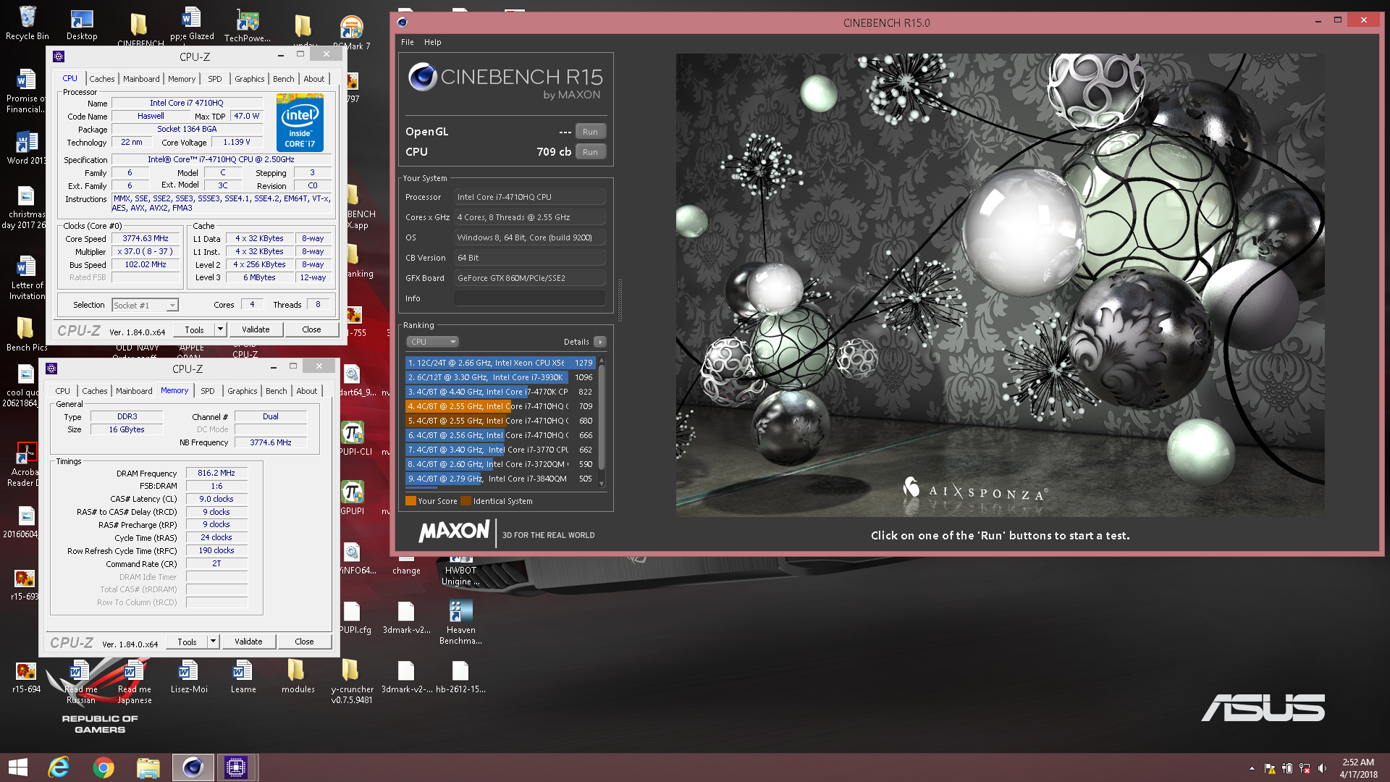Open the hb-2612-15 file icon
Viewport: 1390px width, 782px height.
point(460,676)
